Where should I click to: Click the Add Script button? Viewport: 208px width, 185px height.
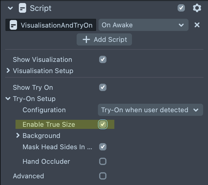click(x=104, y=39)
